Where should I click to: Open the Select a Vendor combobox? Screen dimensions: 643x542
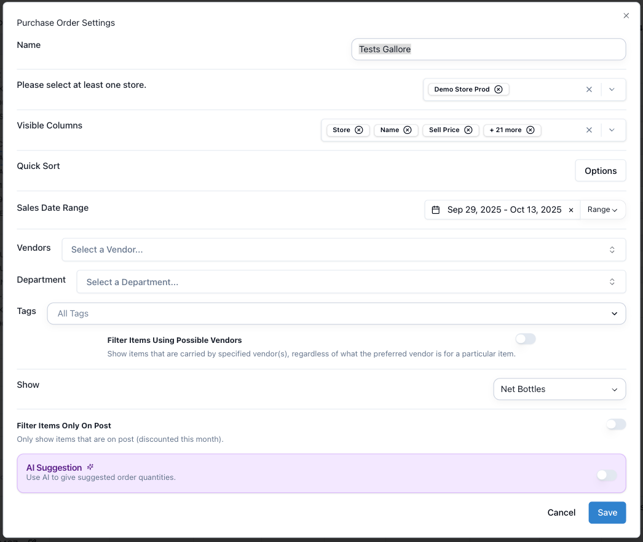pyautogui.click(x=343, y=250)
